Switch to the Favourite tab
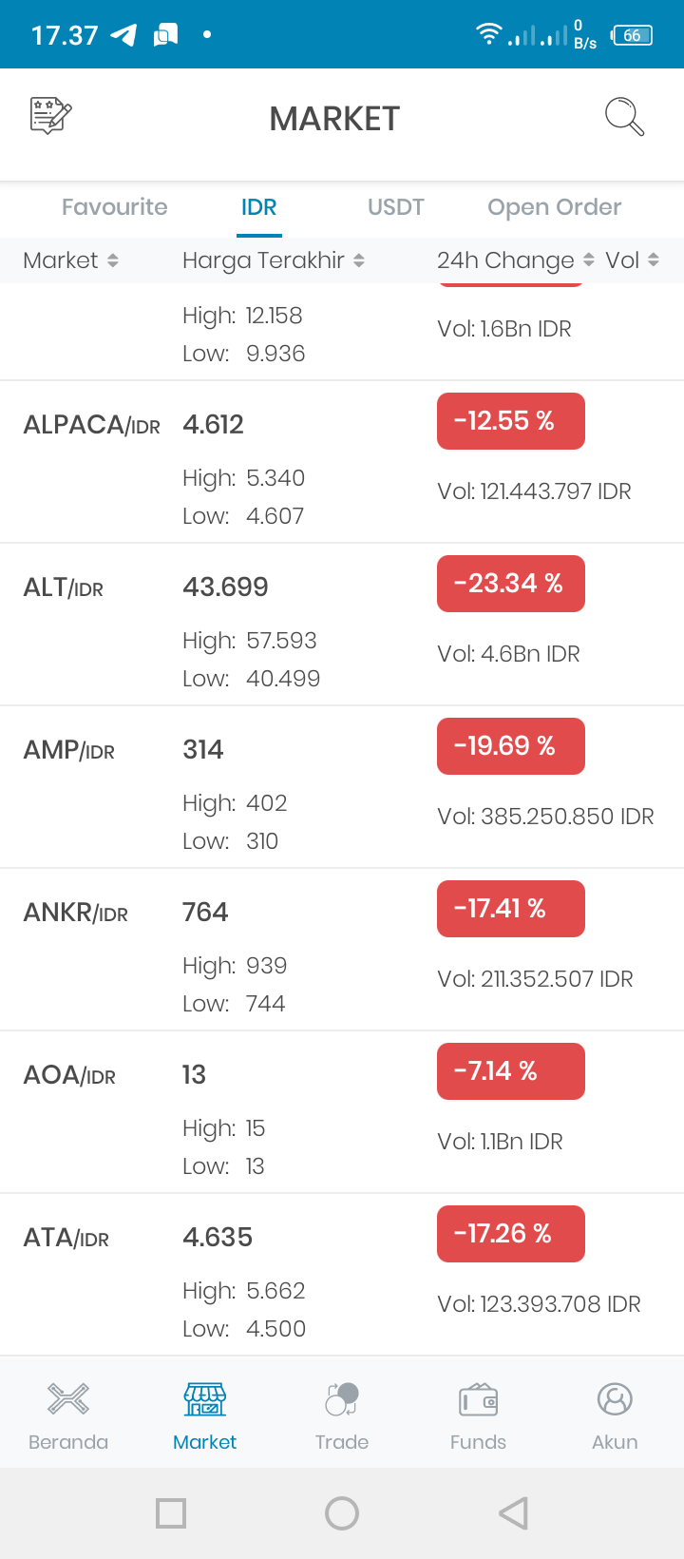Viewport: 684px width, 1559px height. tap(115, 207)
